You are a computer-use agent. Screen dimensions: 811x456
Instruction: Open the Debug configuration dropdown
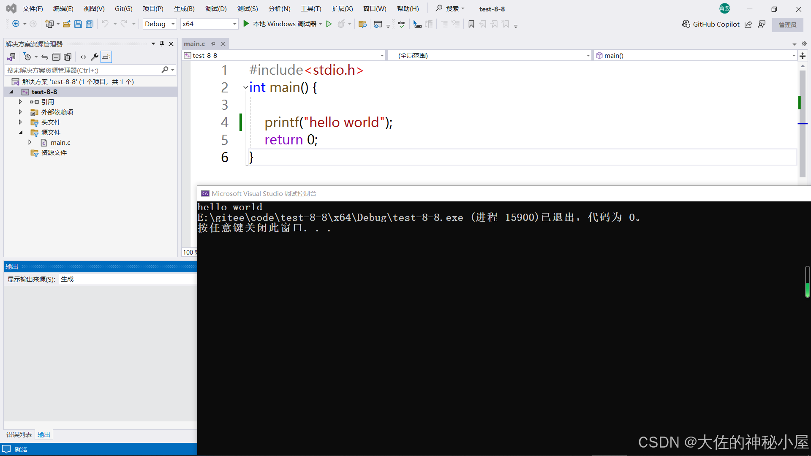[x=160, y=24]
